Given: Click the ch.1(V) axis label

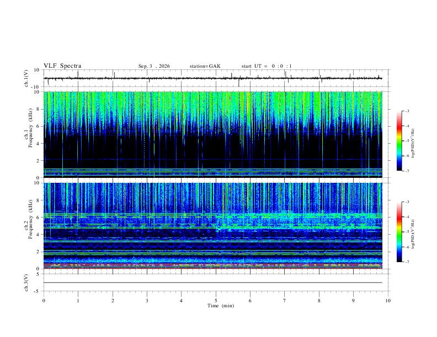Looking at the screenshot, I should (x=26, y=78).
